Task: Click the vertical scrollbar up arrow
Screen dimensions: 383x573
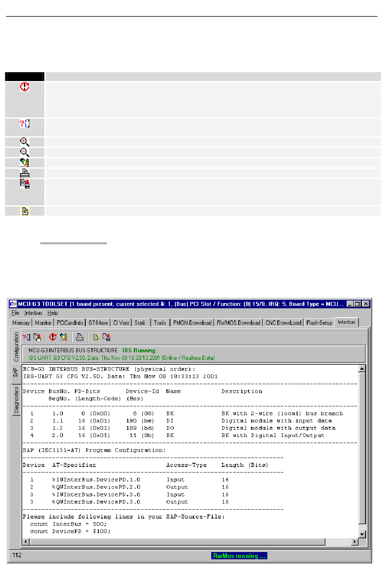Action: [362, 368]
